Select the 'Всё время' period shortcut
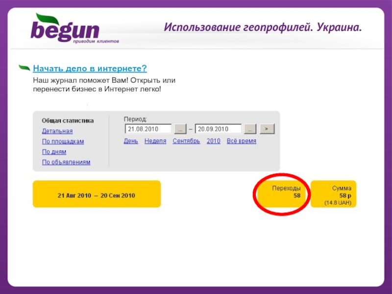Viewport: 392px width, 294px height. pos(241,141)
